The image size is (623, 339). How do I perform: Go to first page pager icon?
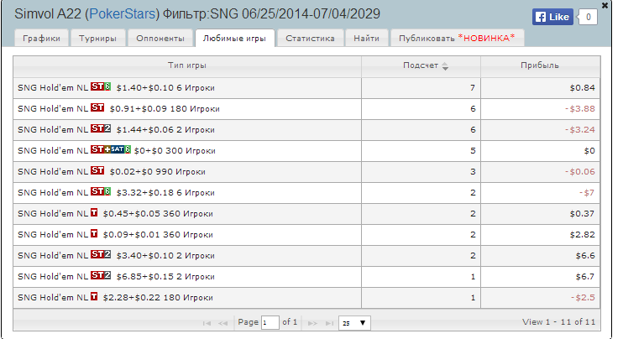point(207,323)
